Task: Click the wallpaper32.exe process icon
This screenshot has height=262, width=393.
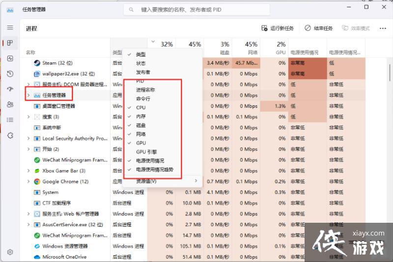Action: pos(37,74)
